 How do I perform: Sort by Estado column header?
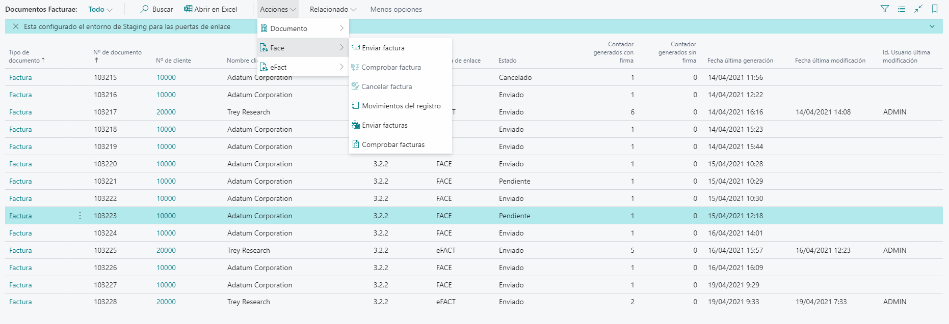coord(508,61)
